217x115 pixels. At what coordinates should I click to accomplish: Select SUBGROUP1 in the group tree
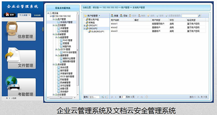(98, 32)
